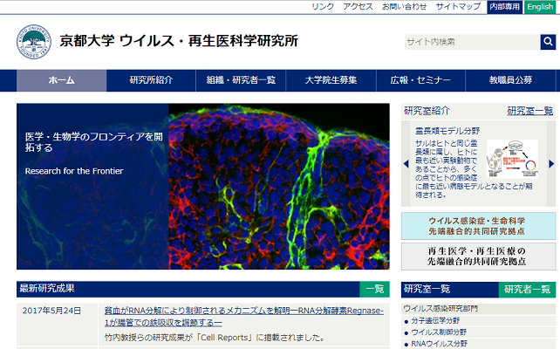
Task: Open 分子遺伝学分野 lab link
Action: 435,321
